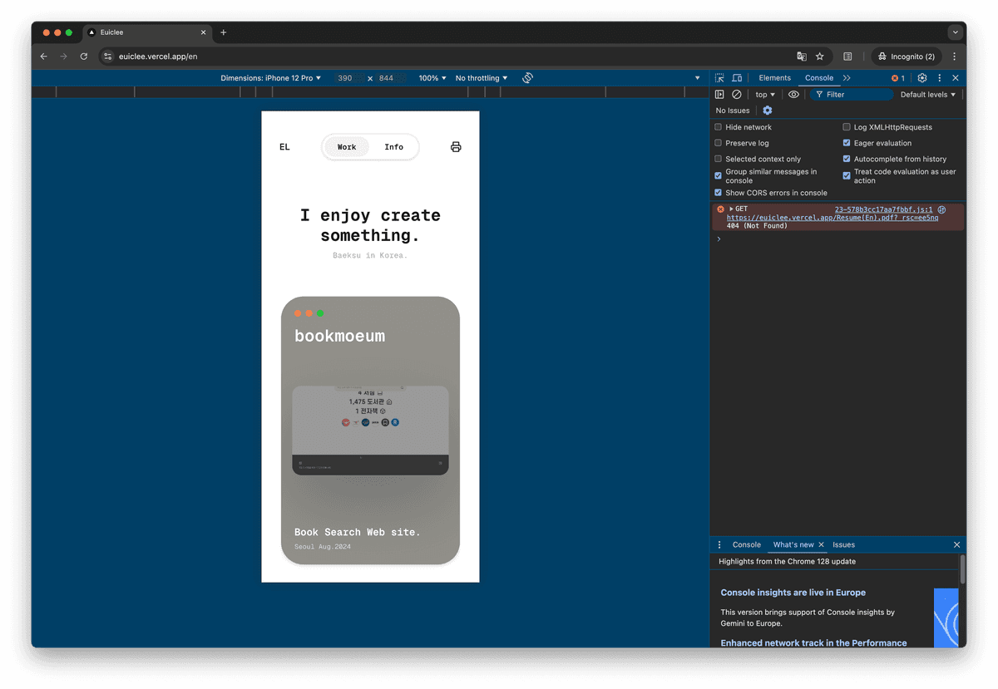Click the EL logo link

[284, 147]
